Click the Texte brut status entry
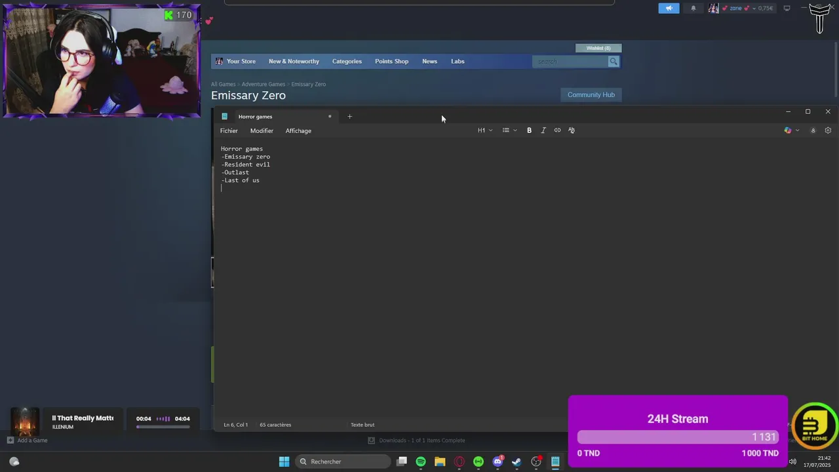The width and height of the screenshot is (839, 472). coord(362,425)
